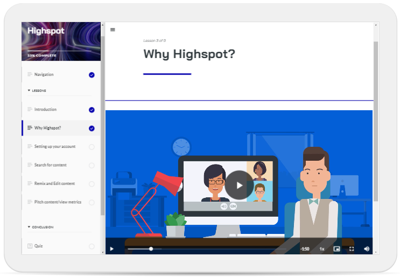Click the Why Highspot? page heading
The height and width of the screenshot is (278, 400).
click(x=189, y=54)
